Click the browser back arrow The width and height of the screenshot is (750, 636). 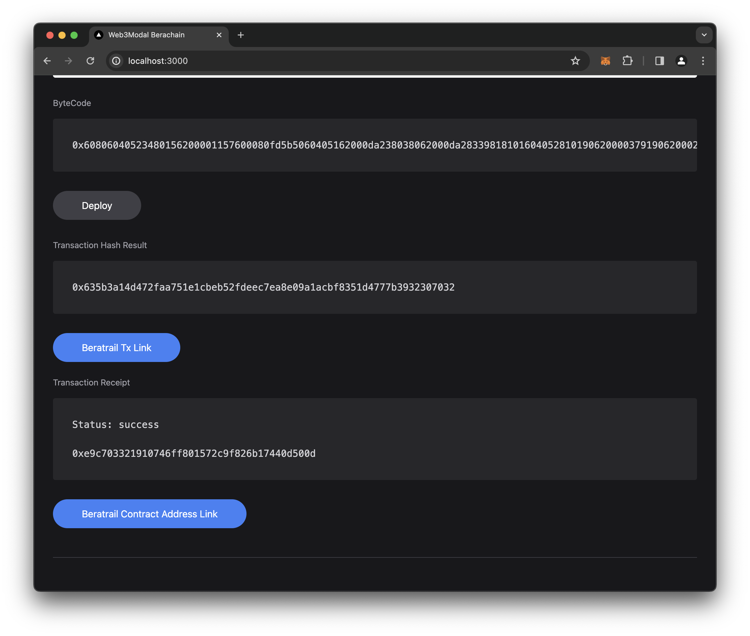point(47,61)
